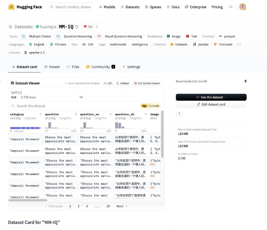This screenshot has width=267, height=230.
Task: Click the Datasets breadcrumb icon
Action: click(x=10, y=27)
